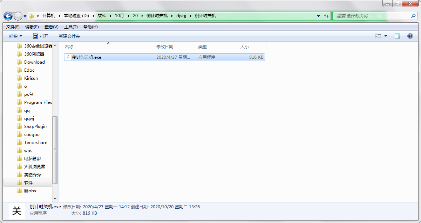Click the change view icon
The width and height of the screenshot is (421, 223).
[378, 36]
